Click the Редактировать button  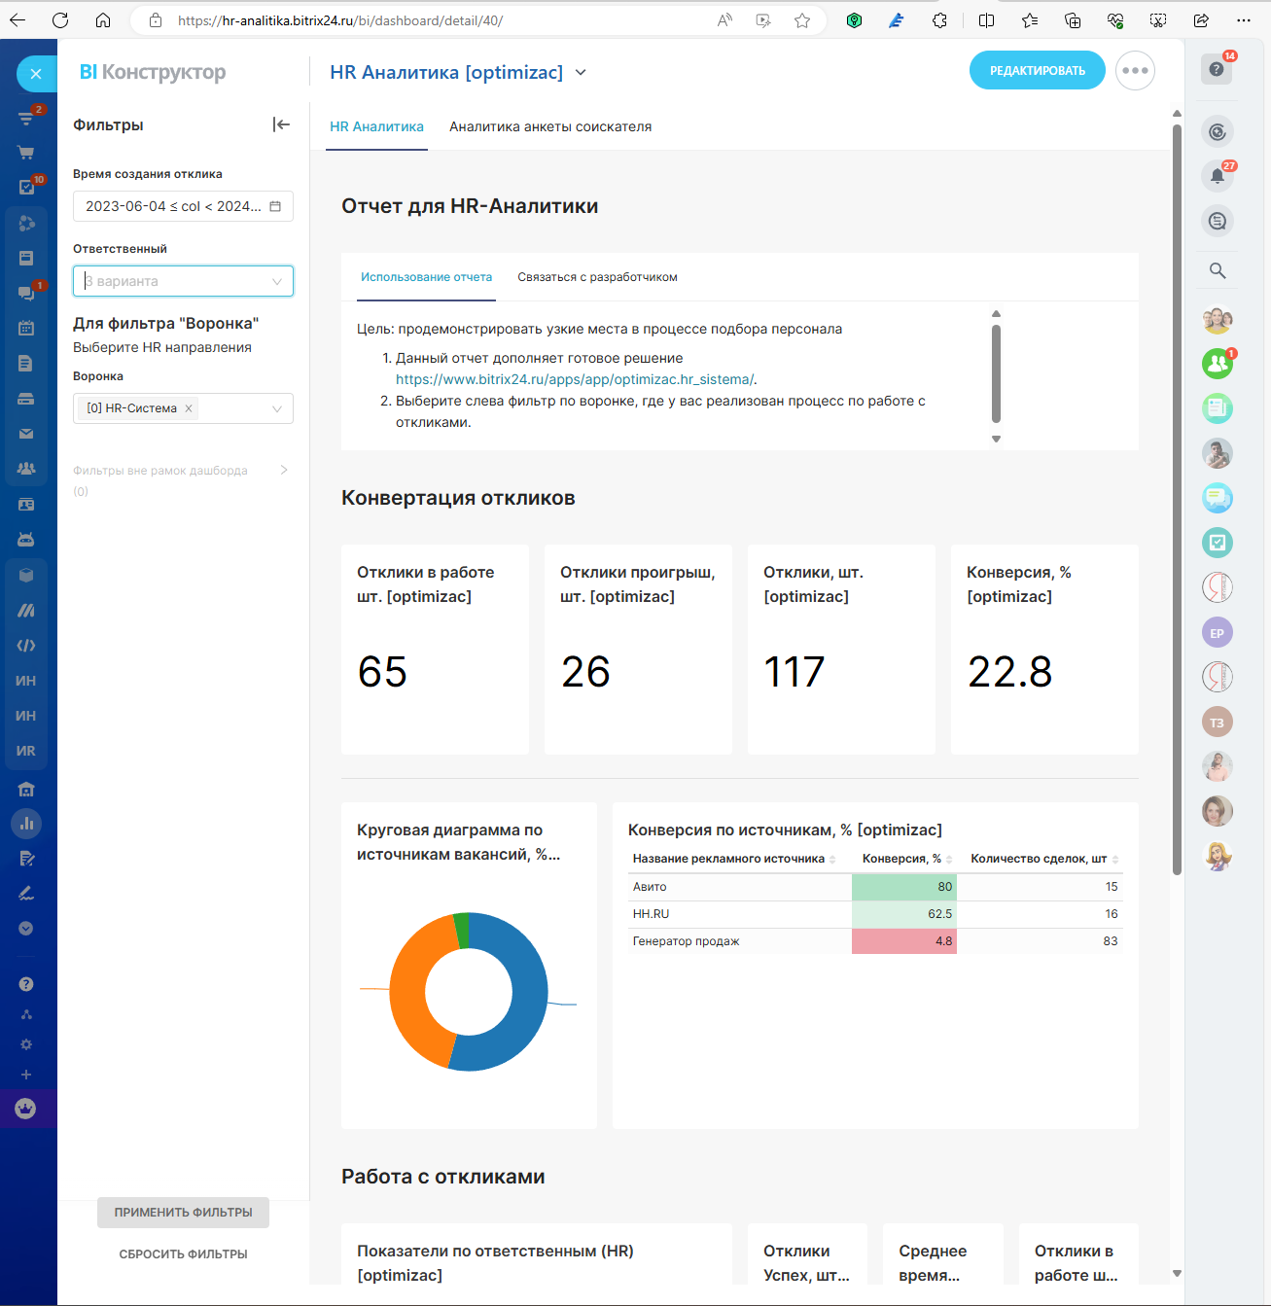[x=1037, y=71]
